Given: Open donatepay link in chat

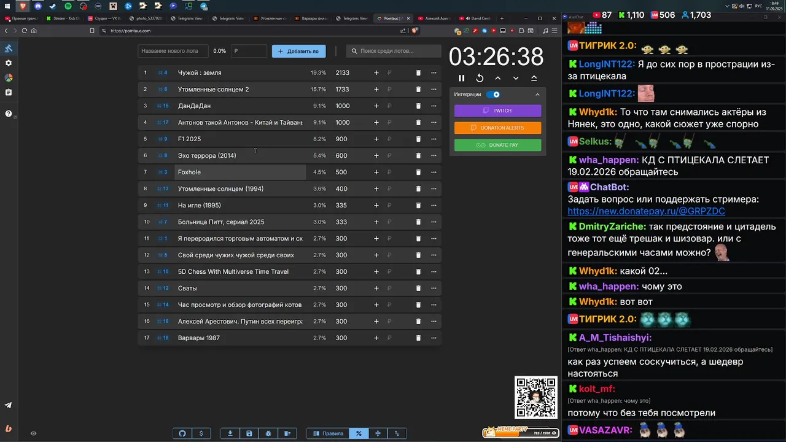Looking at the screenshot, I should tap(646, 211).
